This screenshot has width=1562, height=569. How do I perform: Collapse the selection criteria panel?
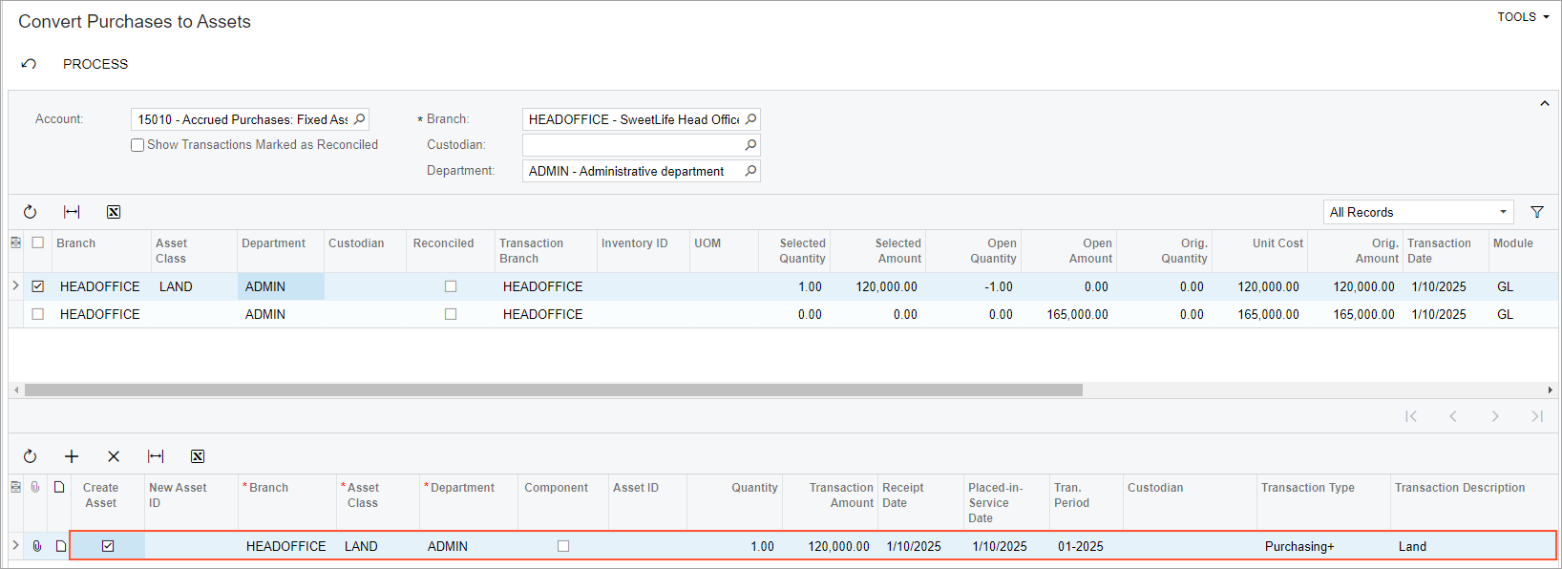click(1544, 103)
